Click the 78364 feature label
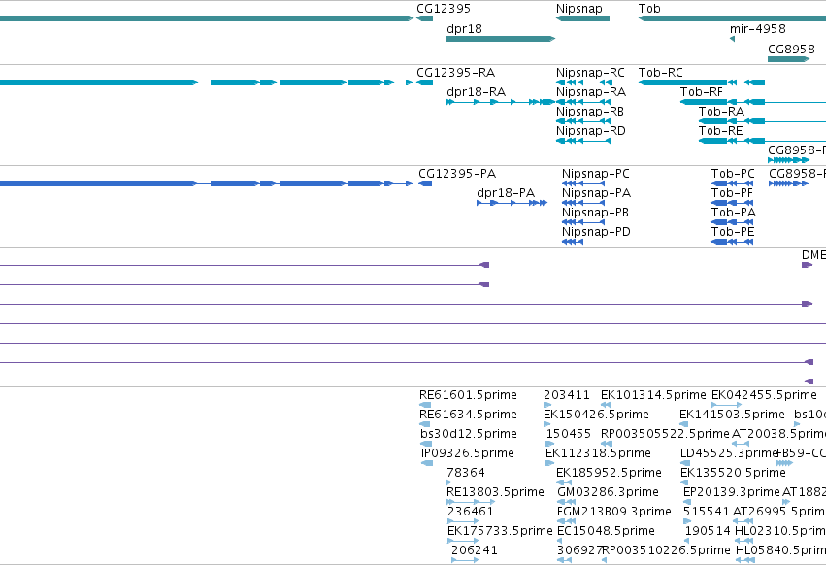Screen dimensions: 826x565 pos(466,473)
